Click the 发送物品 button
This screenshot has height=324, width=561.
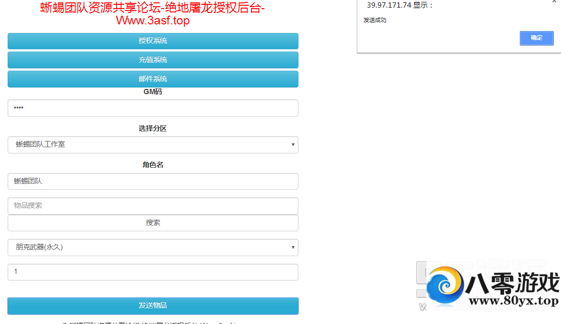153,306
